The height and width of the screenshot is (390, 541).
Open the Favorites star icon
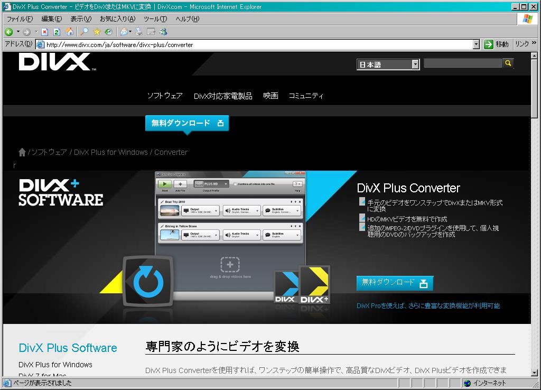pos(97,32)
